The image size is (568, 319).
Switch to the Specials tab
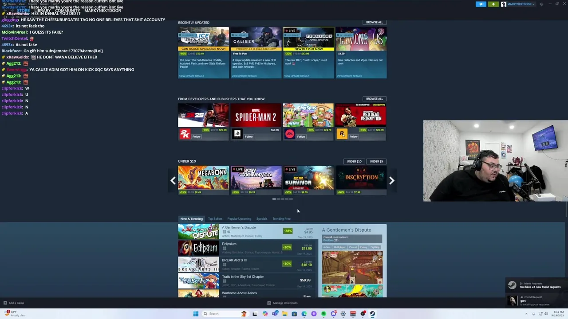point(262,219)
